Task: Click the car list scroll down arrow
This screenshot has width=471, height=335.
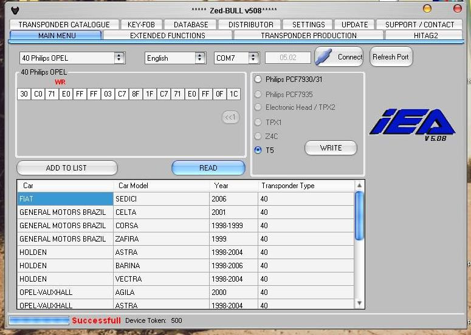Action: click(x=359, y=303)
